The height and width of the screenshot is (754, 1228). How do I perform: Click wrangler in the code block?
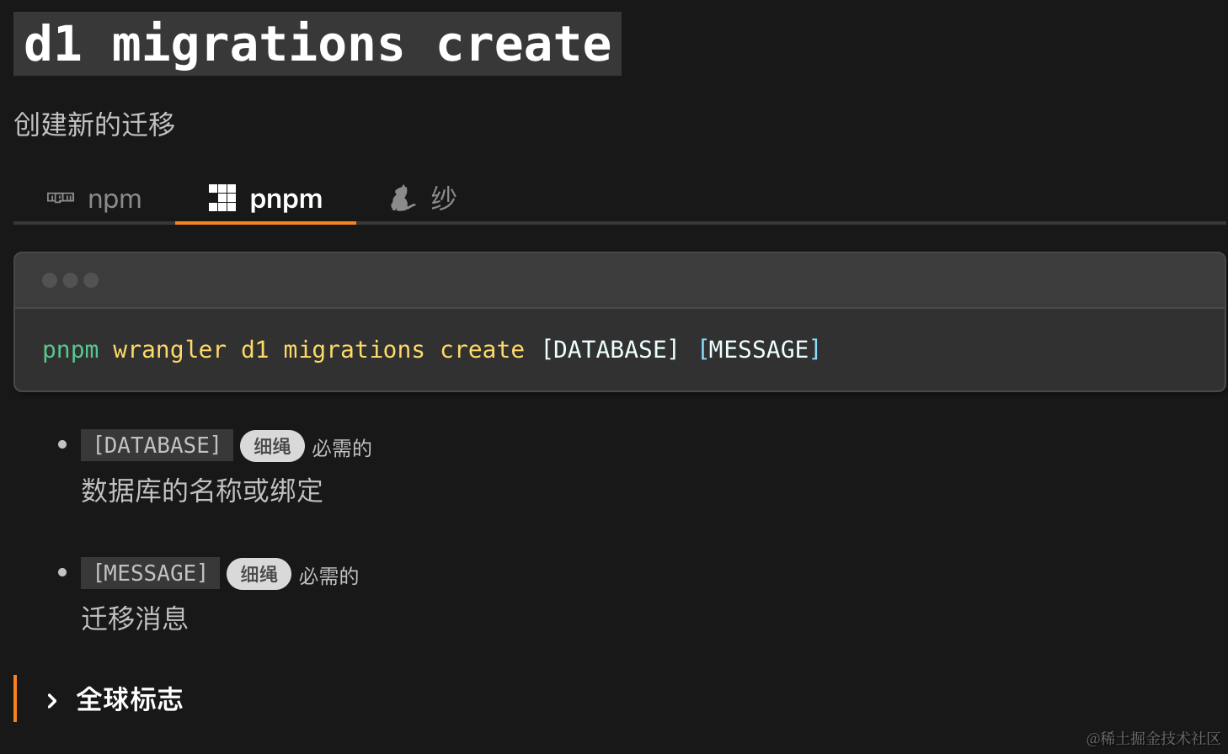pyautogui.click(x=170, y=349)
